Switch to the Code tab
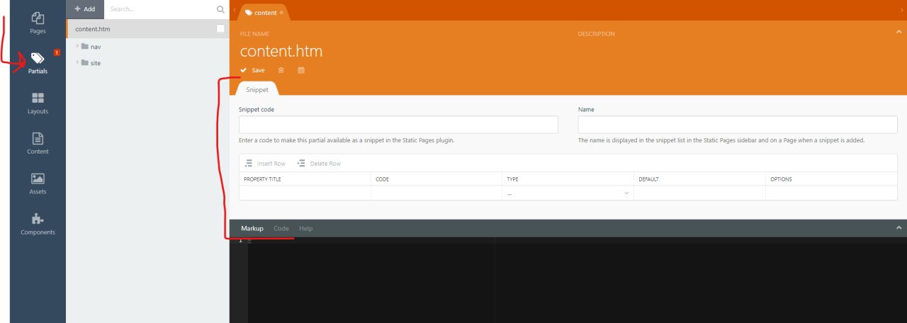Screen dimensions: 907x323 click(281, 228)
